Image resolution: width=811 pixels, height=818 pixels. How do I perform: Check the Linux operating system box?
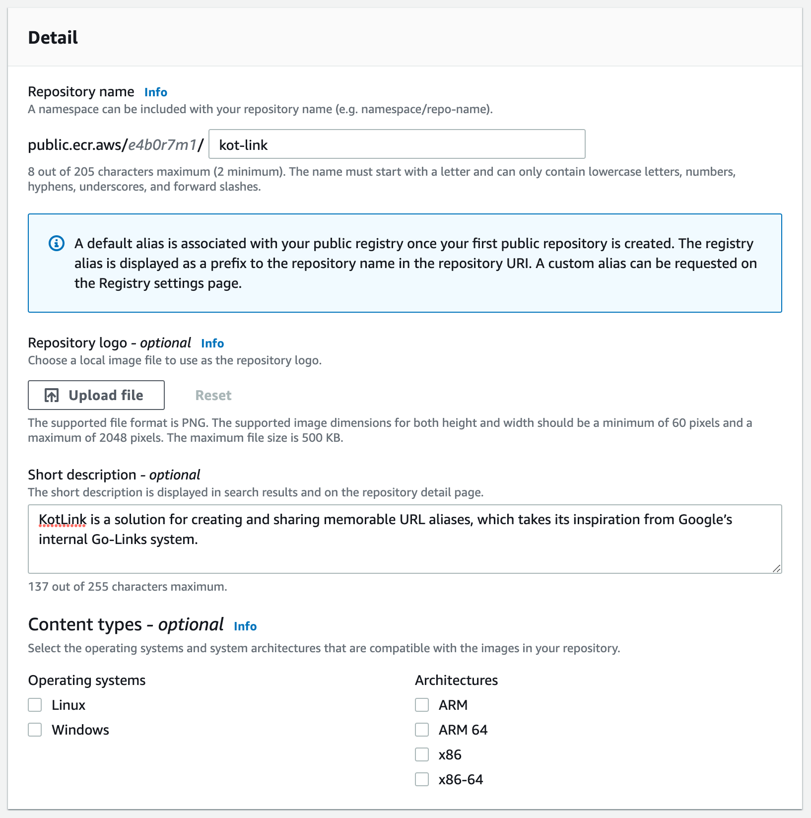click(35, 705)
